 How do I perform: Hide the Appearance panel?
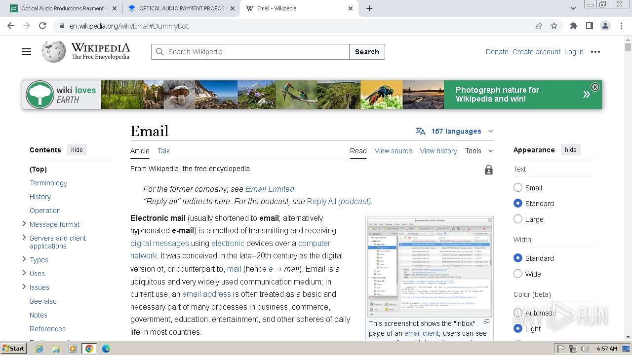[x=571, y=150]
